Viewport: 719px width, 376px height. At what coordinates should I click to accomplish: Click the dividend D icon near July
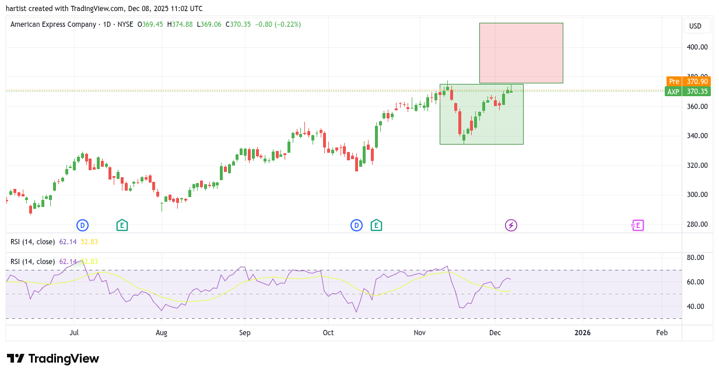point(83,225)
